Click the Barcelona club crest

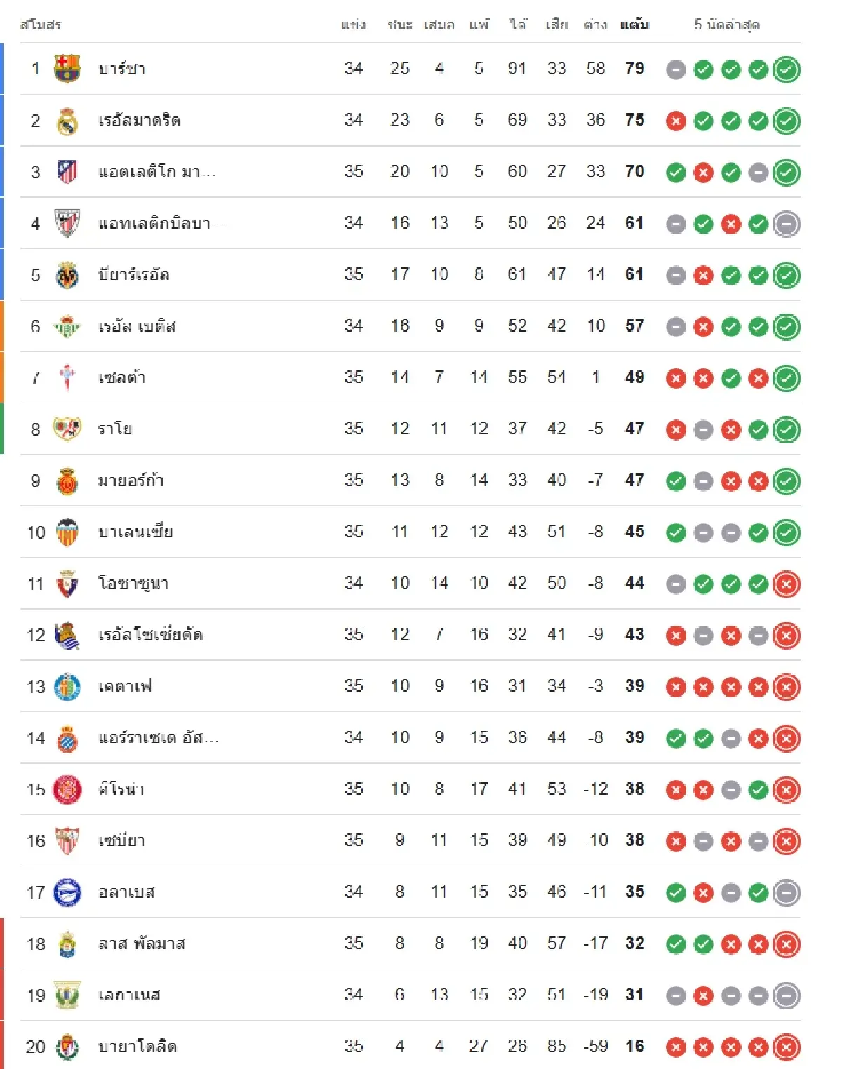pyautogui.click(x=67, y=69)
